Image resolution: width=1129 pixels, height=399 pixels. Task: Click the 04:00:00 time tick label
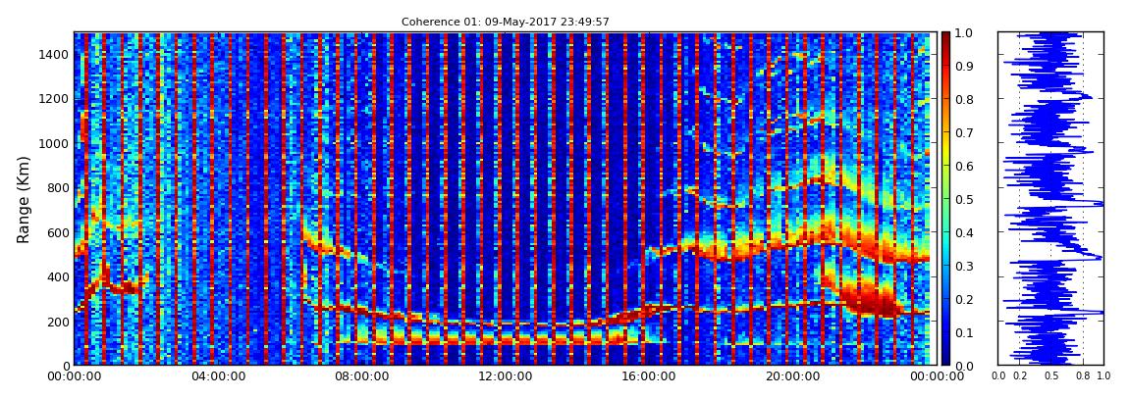pos(216,376)
